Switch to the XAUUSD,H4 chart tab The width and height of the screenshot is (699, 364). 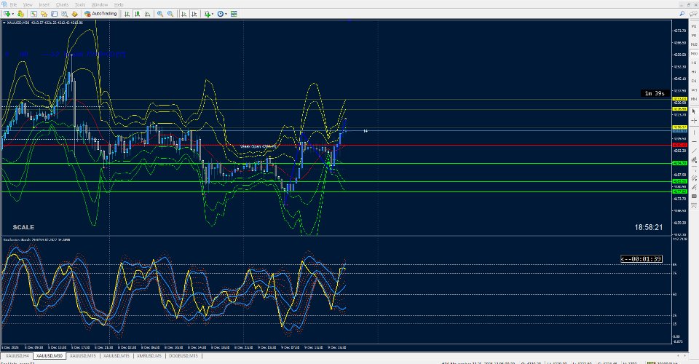(x=17, y=356)
